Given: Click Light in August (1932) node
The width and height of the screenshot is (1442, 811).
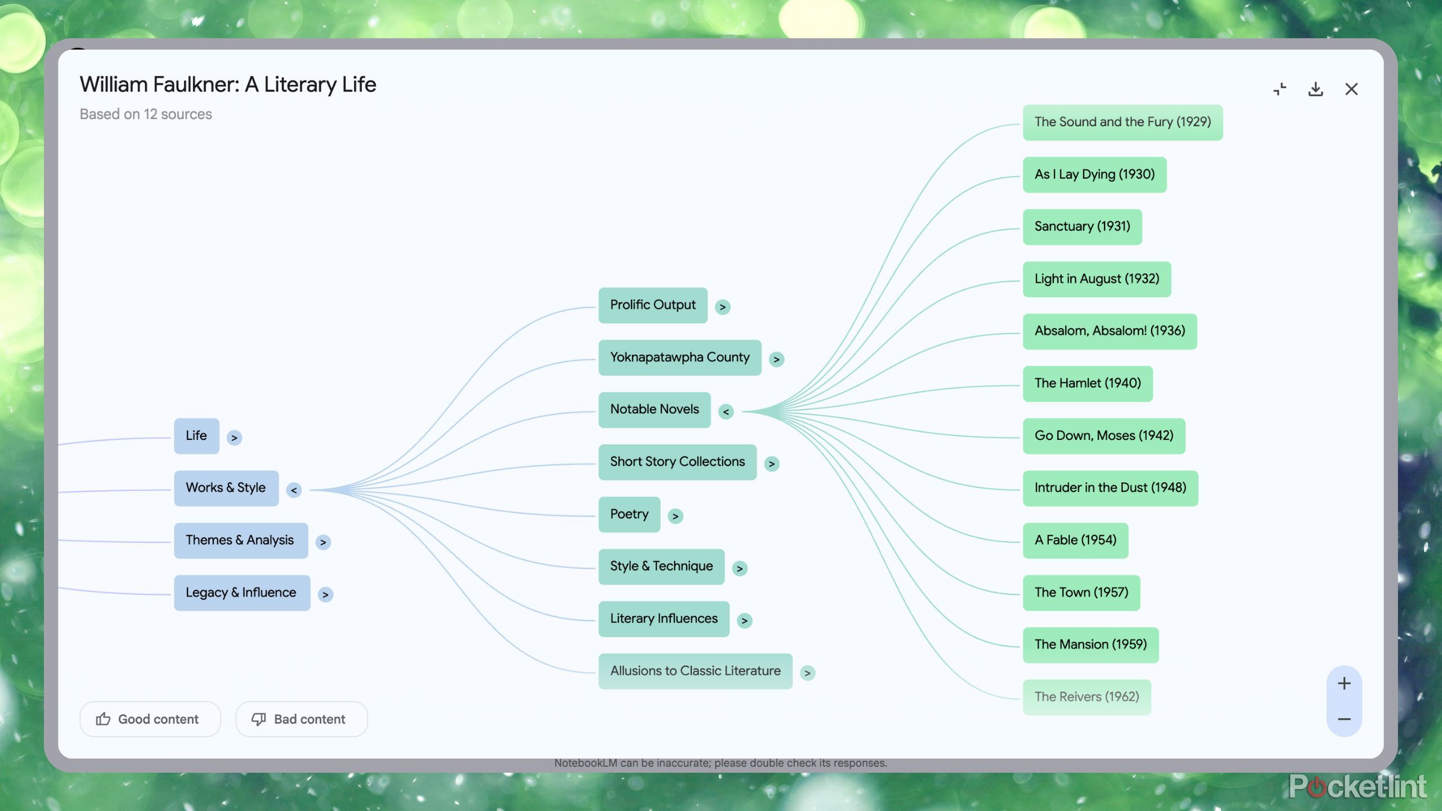Looking at the screenshot, I should 1097,279.
